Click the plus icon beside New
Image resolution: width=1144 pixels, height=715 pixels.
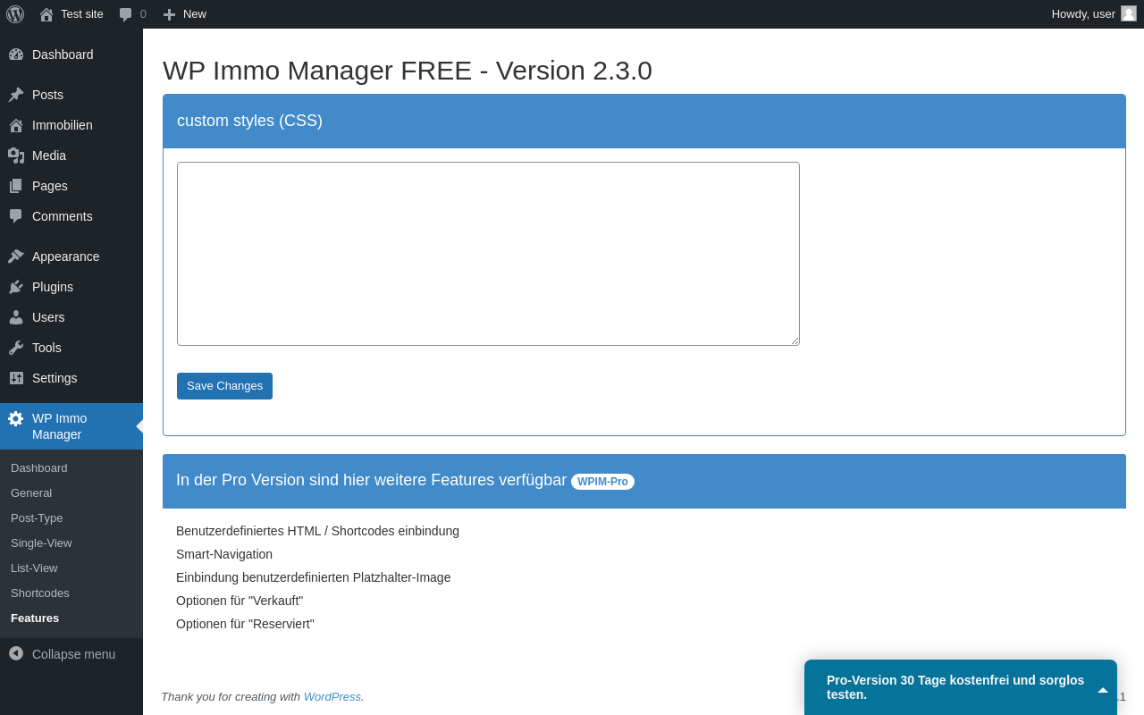pos(169,14)
